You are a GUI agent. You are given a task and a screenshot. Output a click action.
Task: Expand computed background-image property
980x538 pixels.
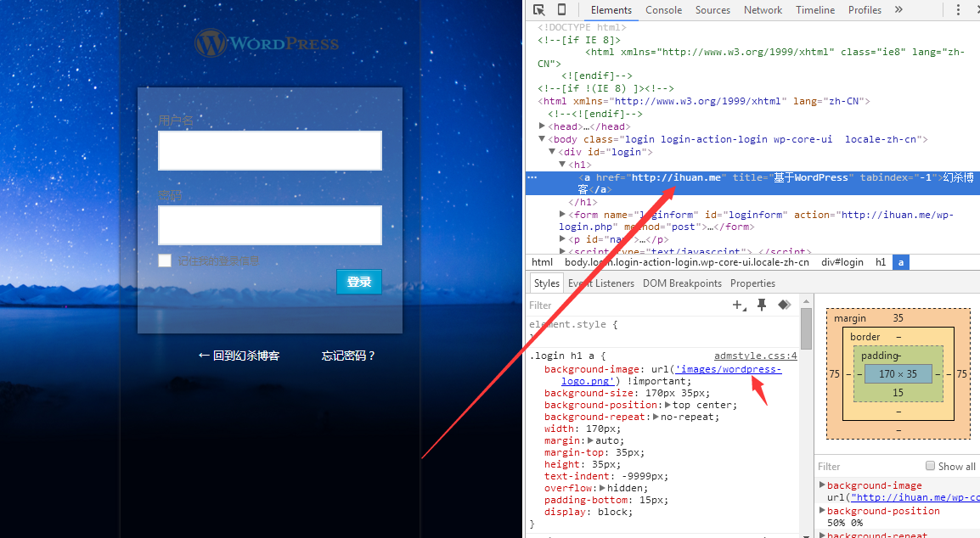[x=822, y=485]
